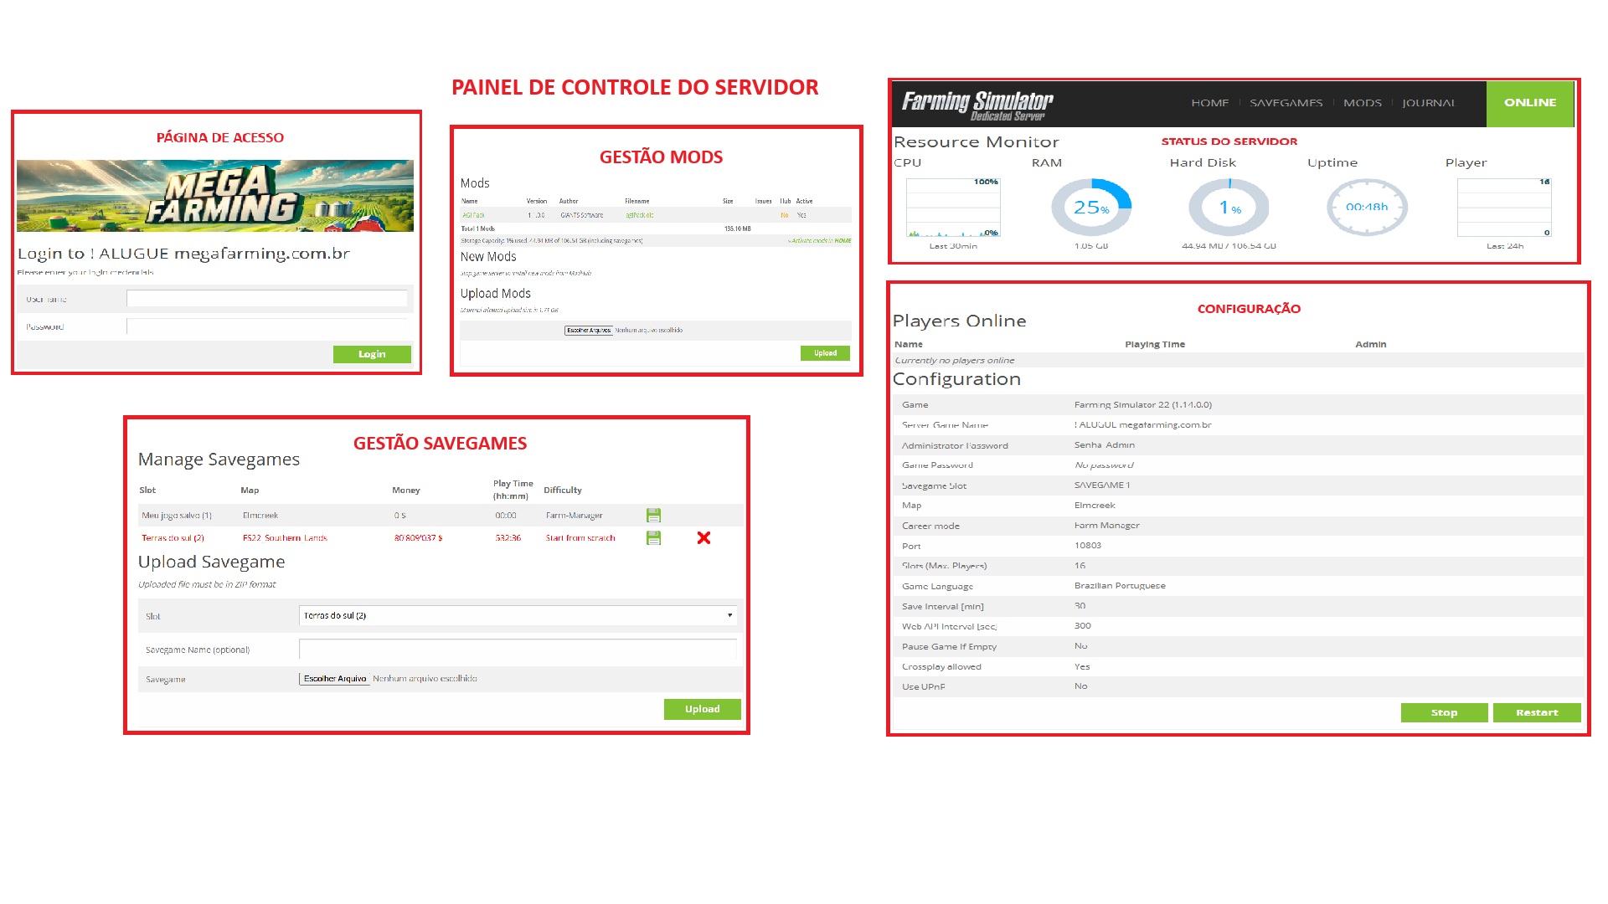Click the Uptime 00:48h clock gauge
This screenshot has height=904, width=1608.
[x=1367, y=208]
